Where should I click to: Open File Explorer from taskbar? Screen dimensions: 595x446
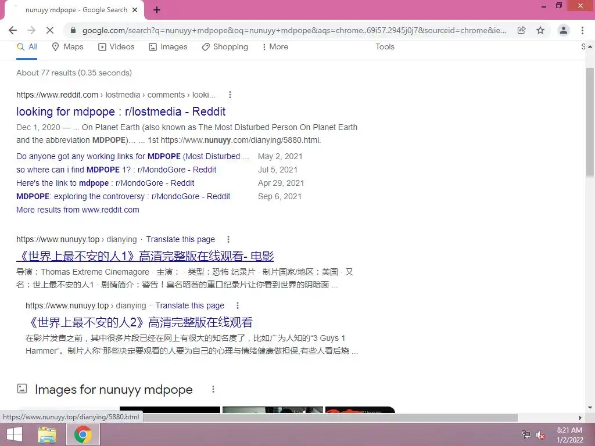(x=47, y=434)
